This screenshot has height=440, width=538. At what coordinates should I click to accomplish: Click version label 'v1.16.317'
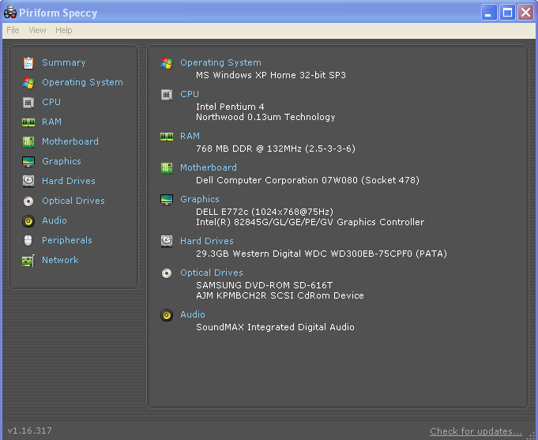point(29,431)
